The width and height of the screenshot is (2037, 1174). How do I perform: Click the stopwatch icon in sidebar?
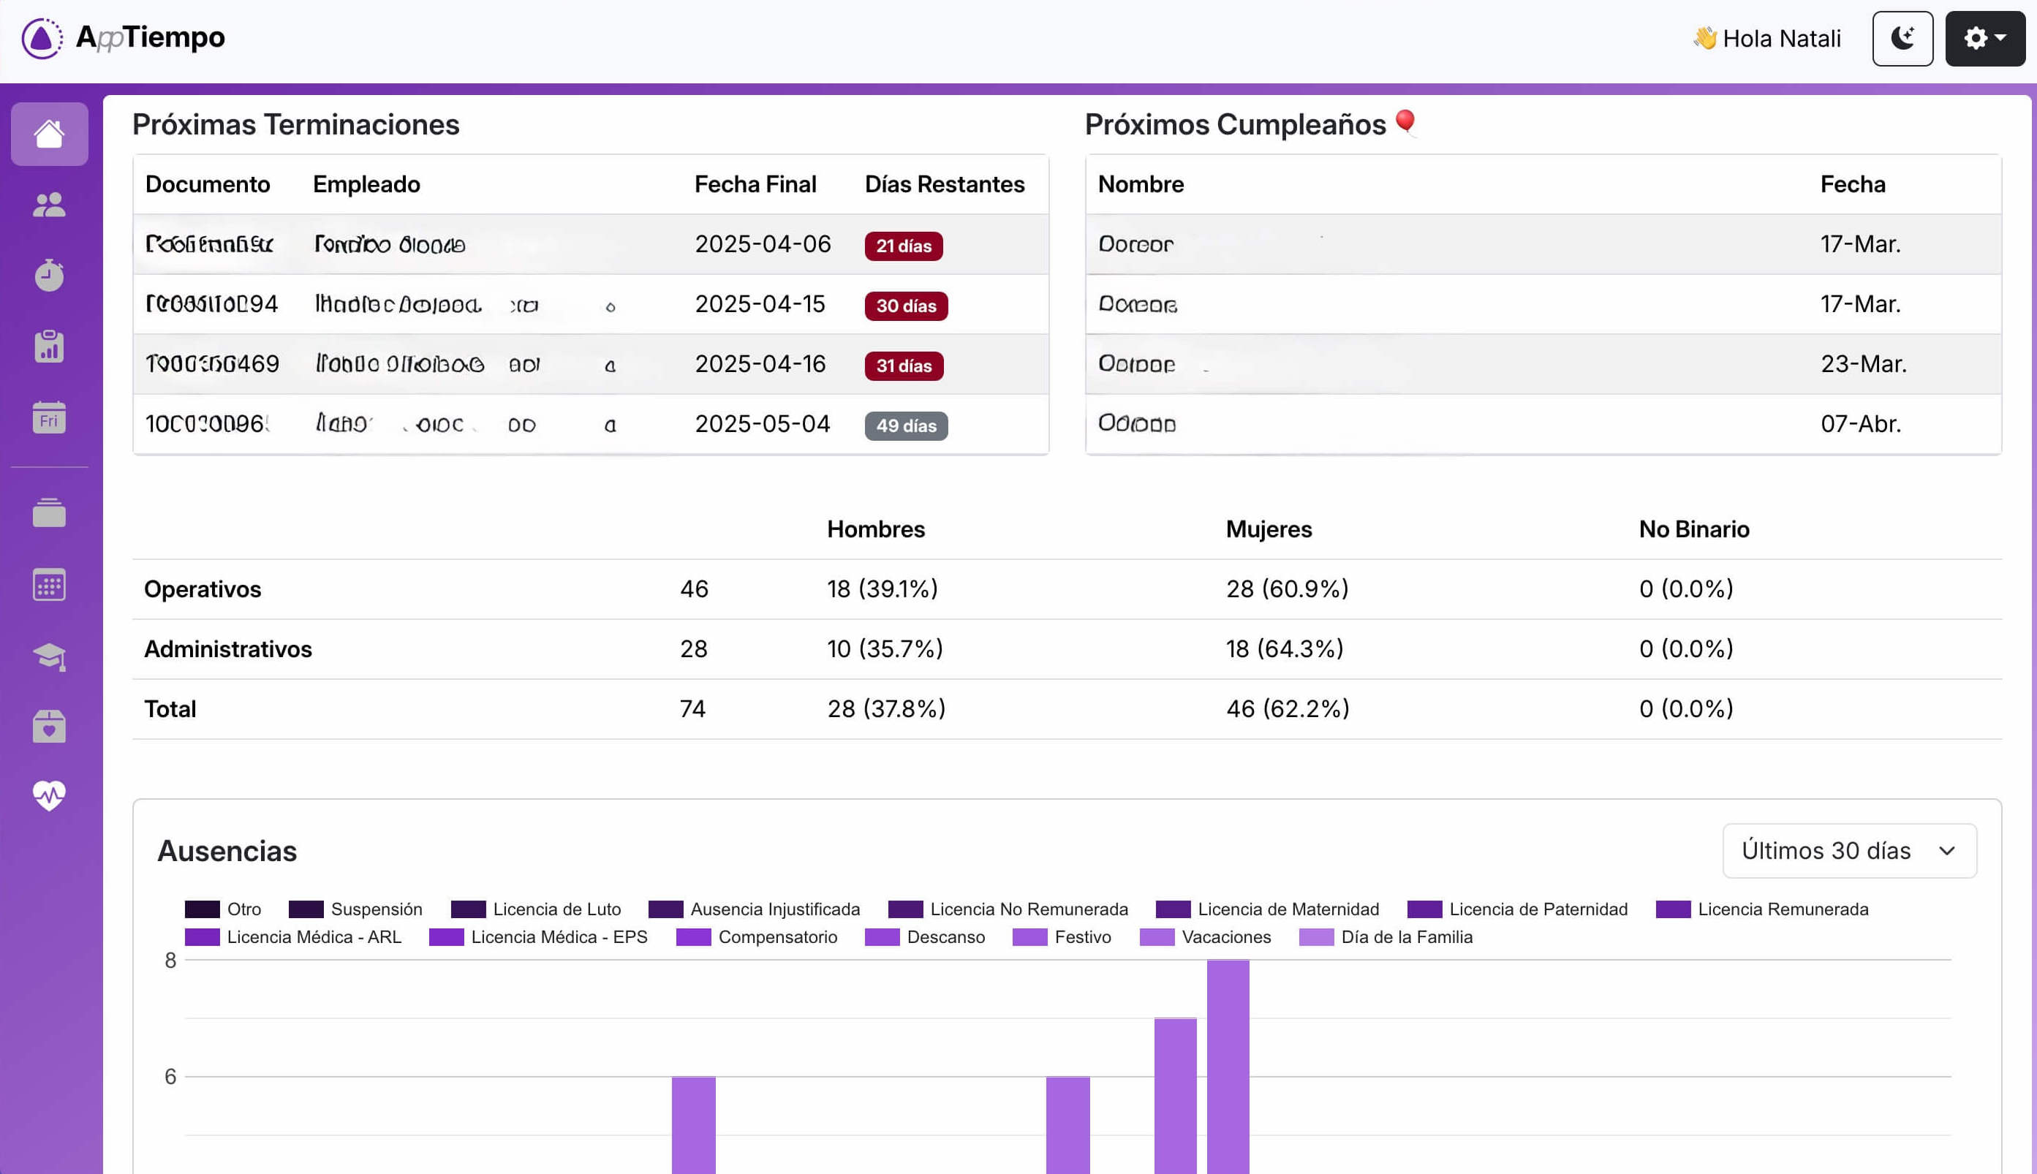(x=49, y=276)
